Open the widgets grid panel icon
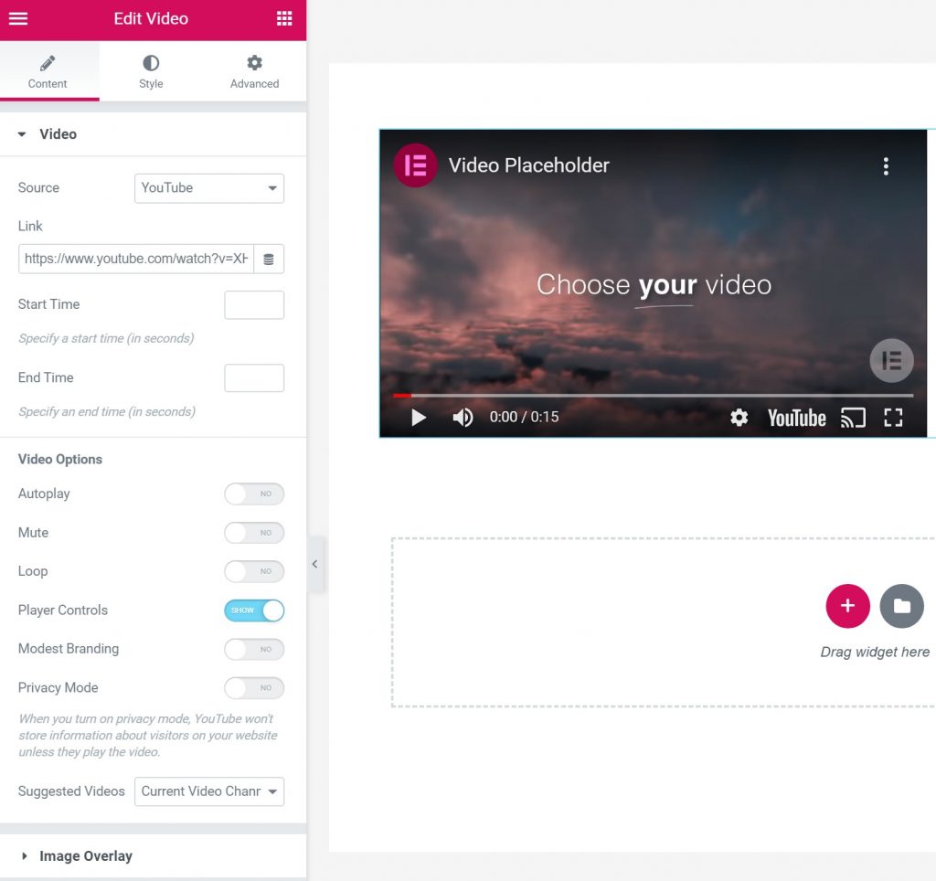The height and width of the screenshot is (881, 936). point(284,19)
